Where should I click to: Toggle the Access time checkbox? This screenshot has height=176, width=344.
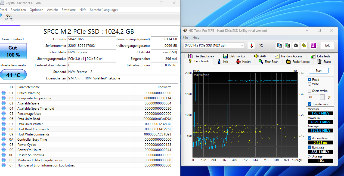(309, 138)
